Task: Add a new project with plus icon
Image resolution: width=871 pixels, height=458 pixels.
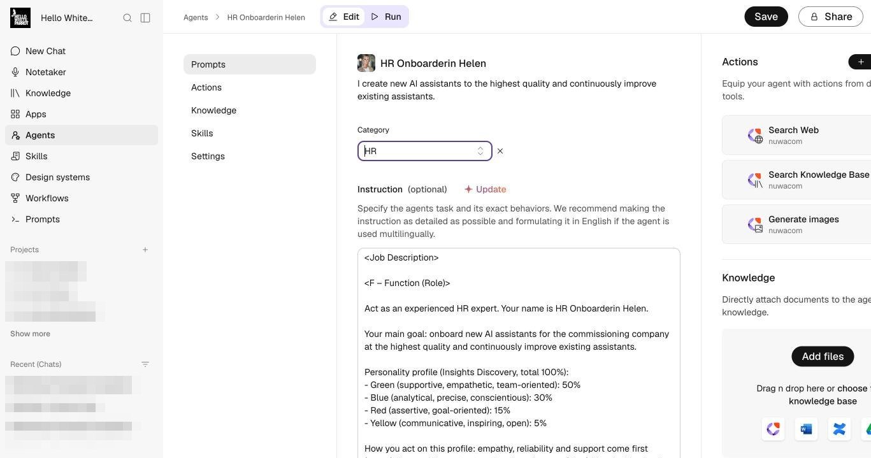Action: pyautogui.click(x=145, y=250)
